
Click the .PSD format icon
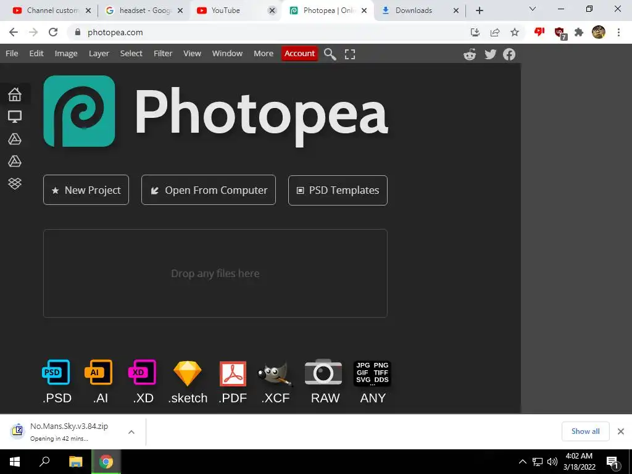coord(56,372)
